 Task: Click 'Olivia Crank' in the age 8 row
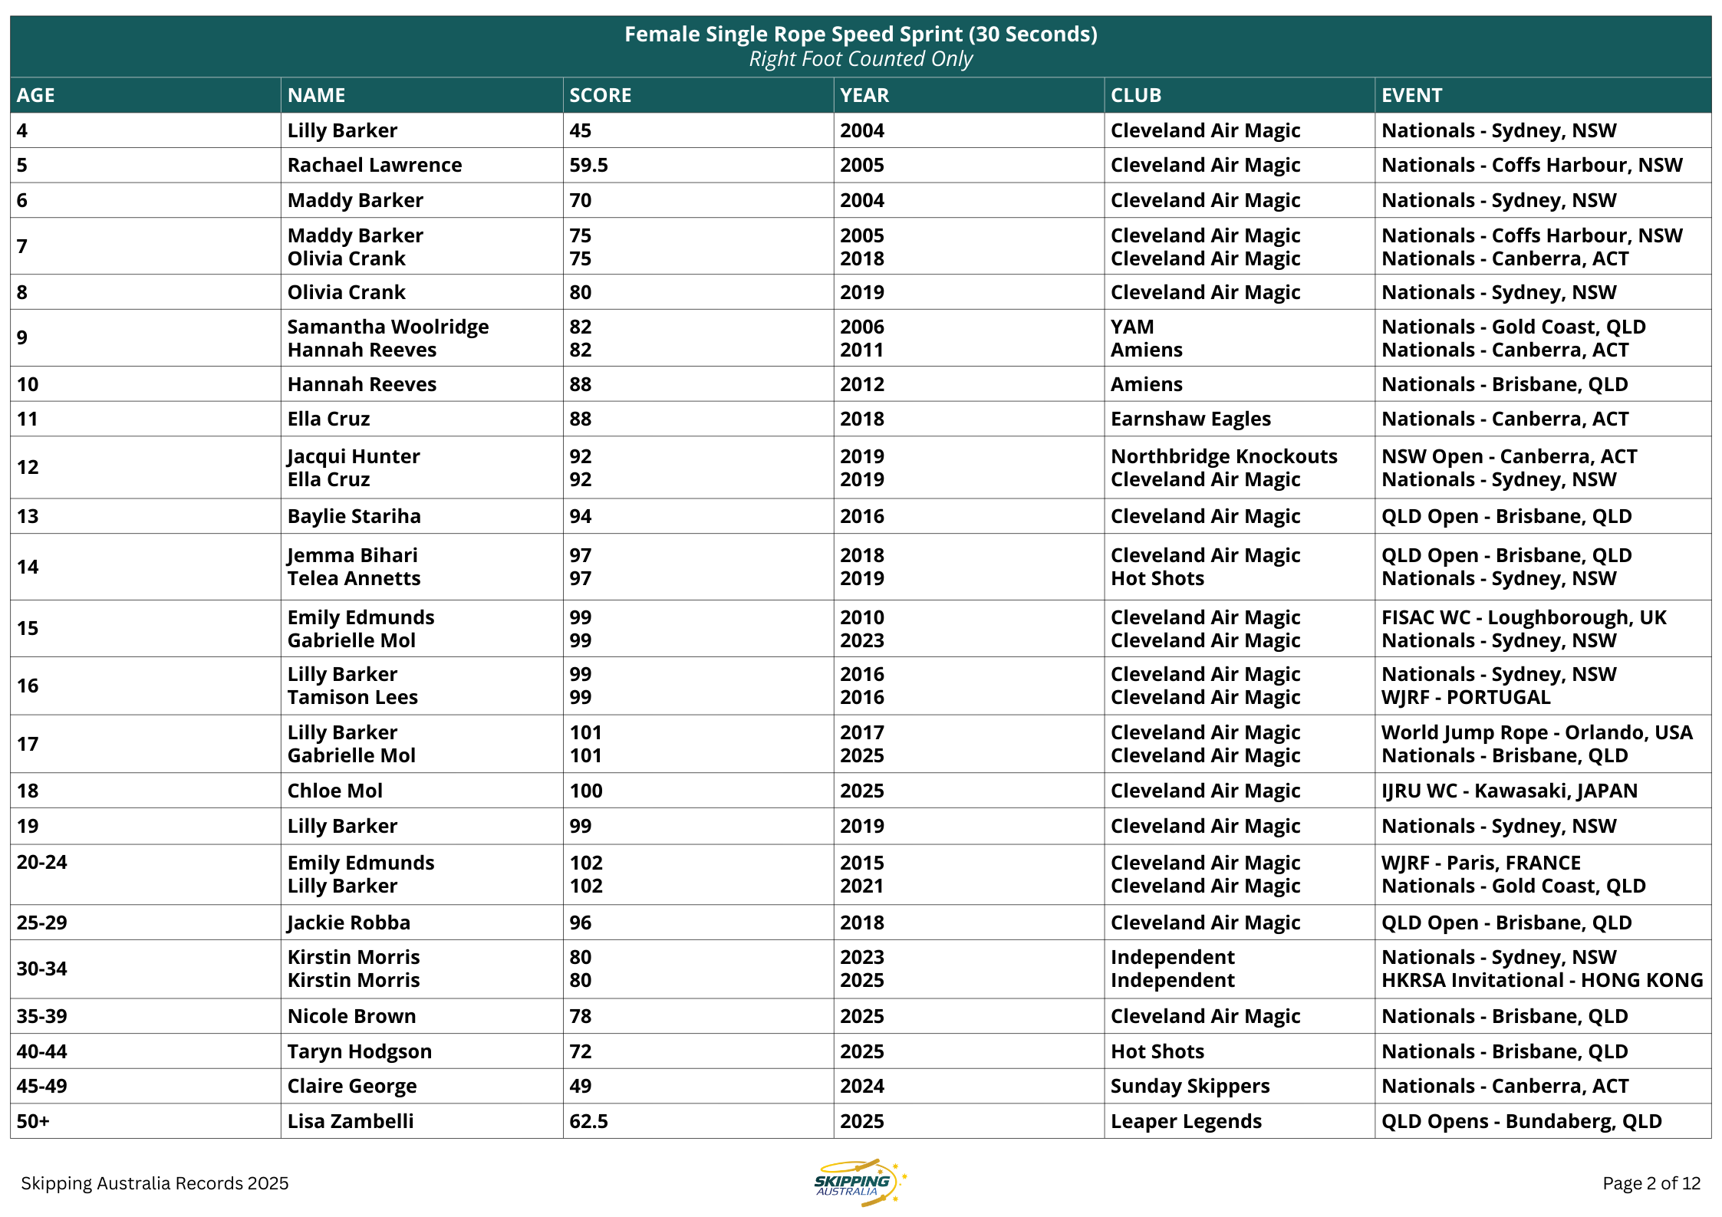346,292
